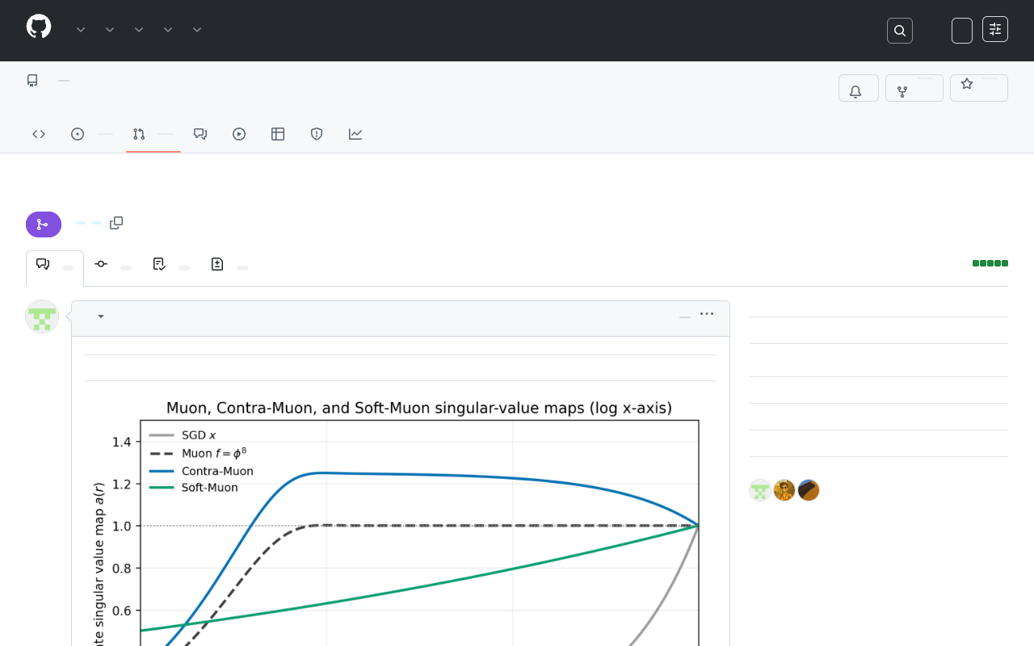Viewport: 1034px width, 646px height.
Task: Star the repository with star button
Action: 979,88
